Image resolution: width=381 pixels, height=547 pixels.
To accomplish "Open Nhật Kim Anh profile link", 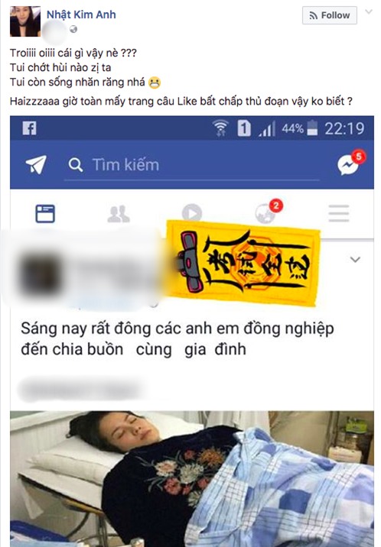I will (x=81, y=15).
